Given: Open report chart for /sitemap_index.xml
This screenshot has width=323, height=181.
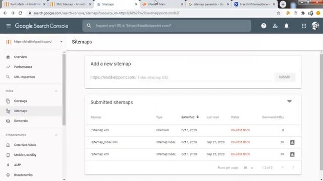Looking at the screenshot, I should pos(292,142).
